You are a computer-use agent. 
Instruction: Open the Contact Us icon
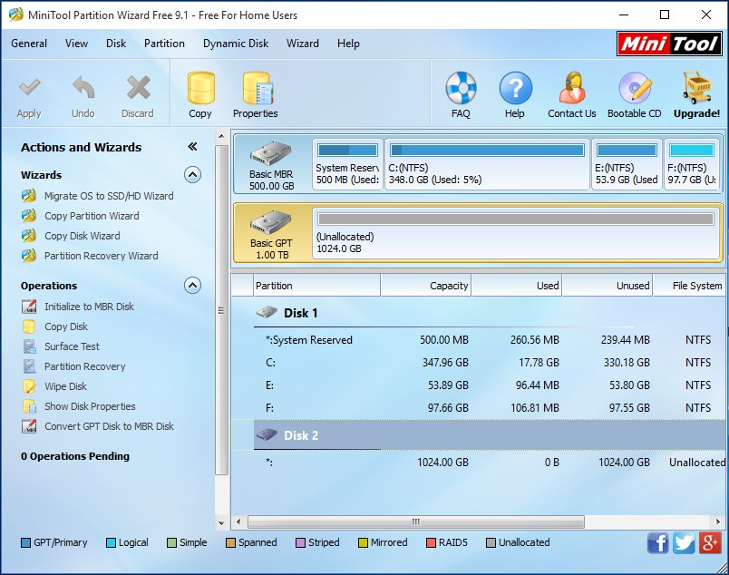[x=572, y=89]
